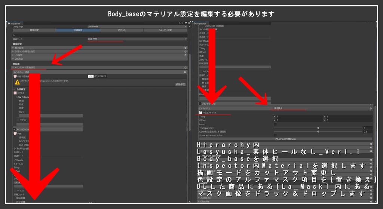
Task: Open the アルファマスク mode dropdown 置き換え
Action: [x=321, y=108]
